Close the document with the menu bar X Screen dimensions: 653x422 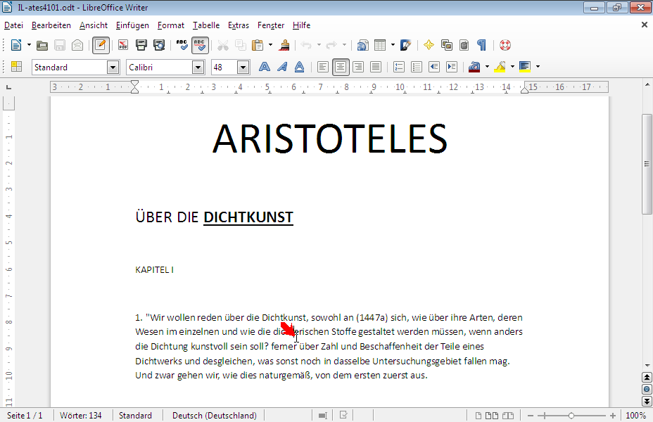click(645, 25)
